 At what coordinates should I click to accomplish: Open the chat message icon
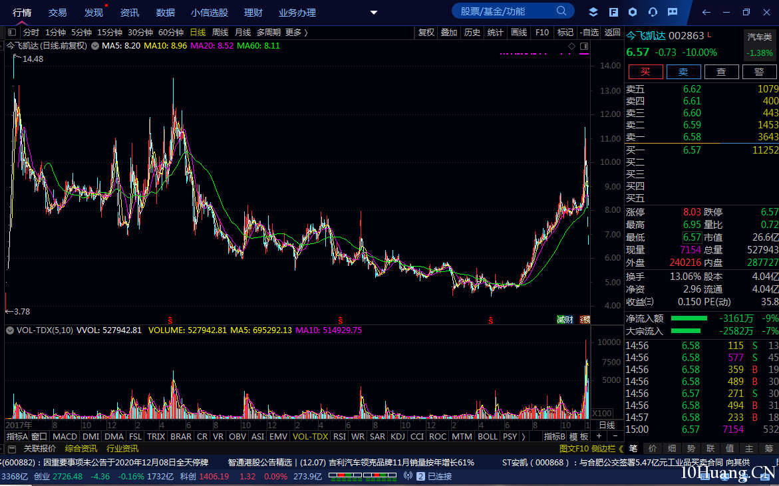point(673,13)
